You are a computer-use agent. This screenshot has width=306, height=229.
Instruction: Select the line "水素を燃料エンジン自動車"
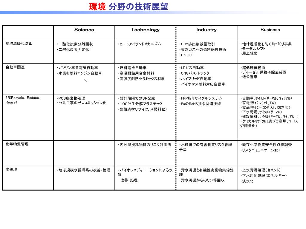[79, 73]
